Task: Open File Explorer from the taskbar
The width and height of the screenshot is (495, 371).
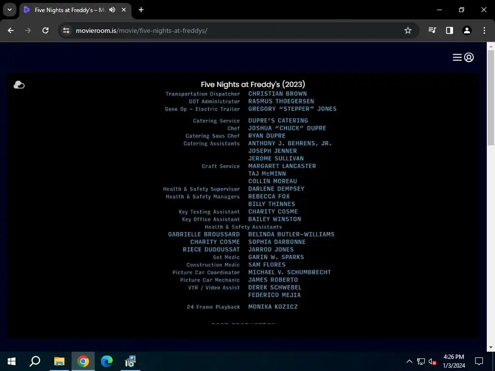Action: click(59, 361)
